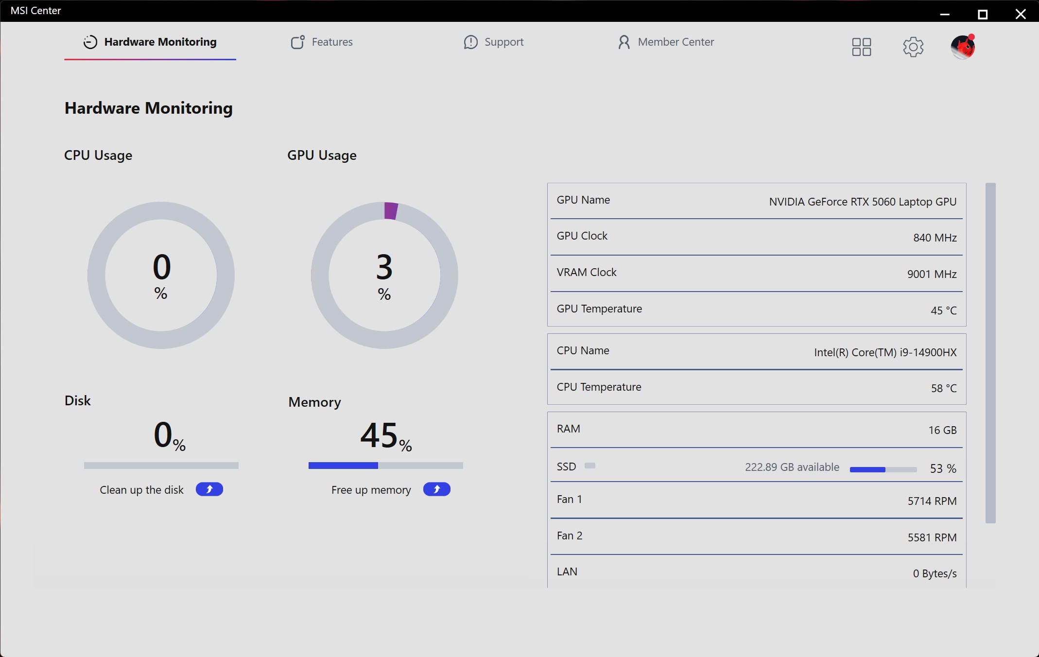Click the small SSD drive indicator icon
This screenshot has height=657, width=1039.
point(589,466)
